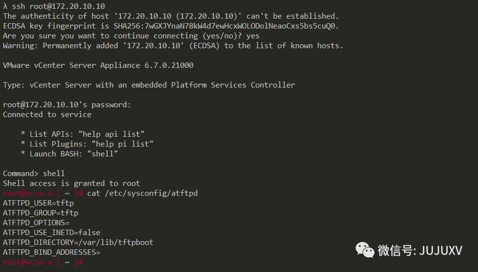Click the 'Command> shell' line

click(x=34, y=174)
